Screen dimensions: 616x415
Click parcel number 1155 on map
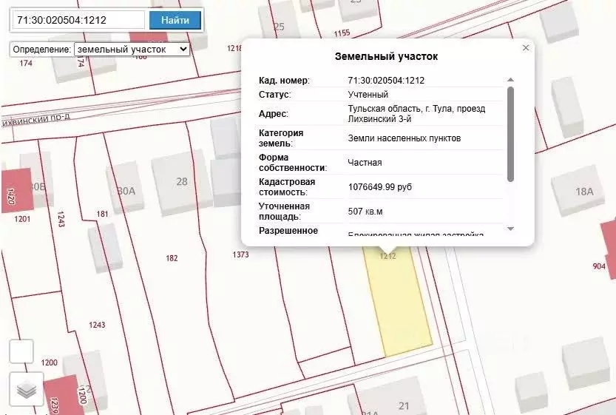point(342,33)
